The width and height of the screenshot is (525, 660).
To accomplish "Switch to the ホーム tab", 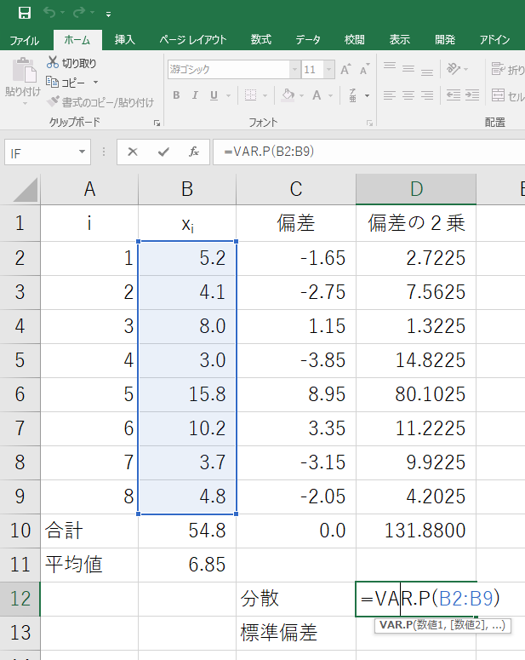I will (77, 40).
